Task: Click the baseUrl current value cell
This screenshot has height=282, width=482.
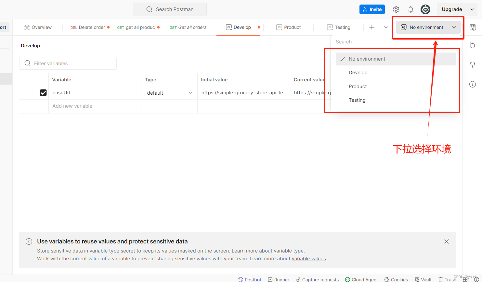Action: click(x=310, y=93)
